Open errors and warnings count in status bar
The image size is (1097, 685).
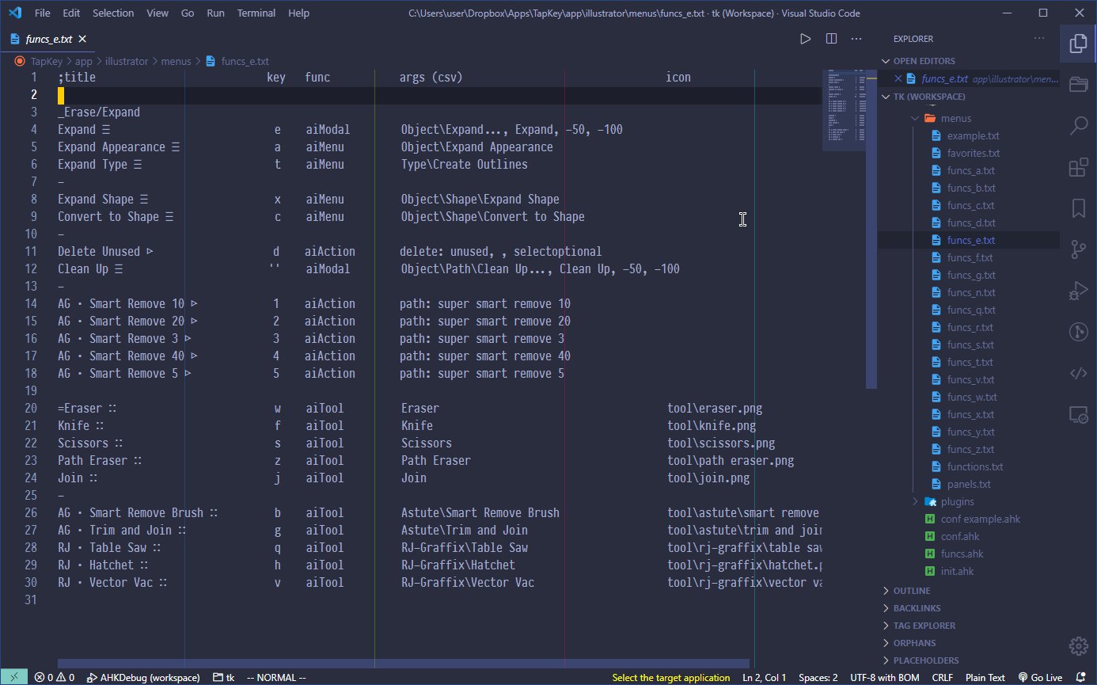(54, 677)
